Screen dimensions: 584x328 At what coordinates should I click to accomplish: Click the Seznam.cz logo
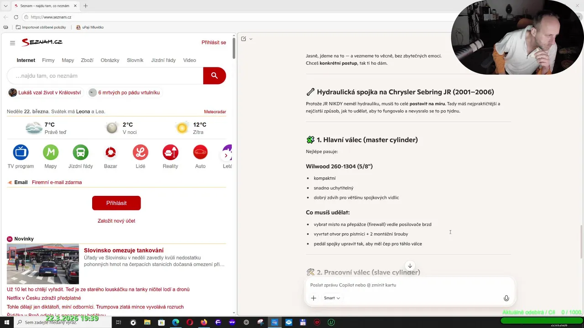[x=42, y=42]
